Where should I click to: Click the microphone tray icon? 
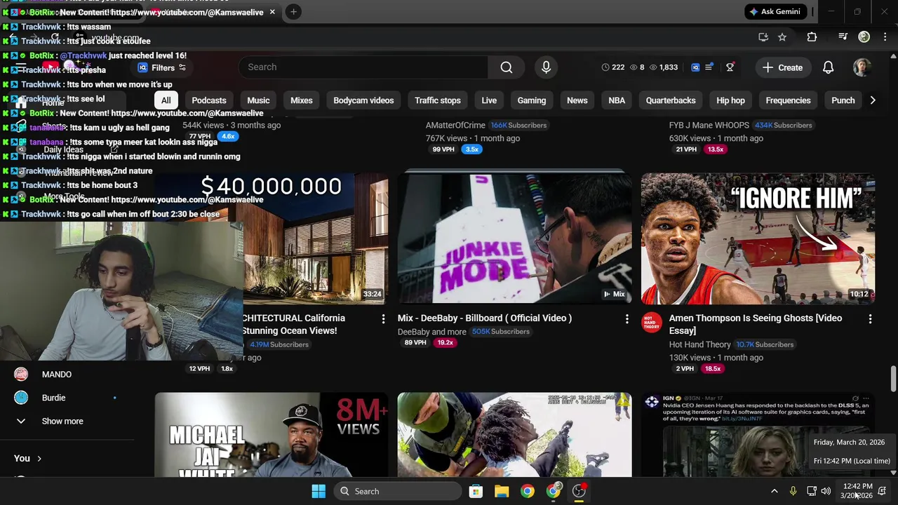click(x=793, y=491)
